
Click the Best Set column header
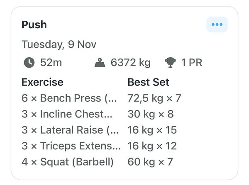(x=149, y=82)
